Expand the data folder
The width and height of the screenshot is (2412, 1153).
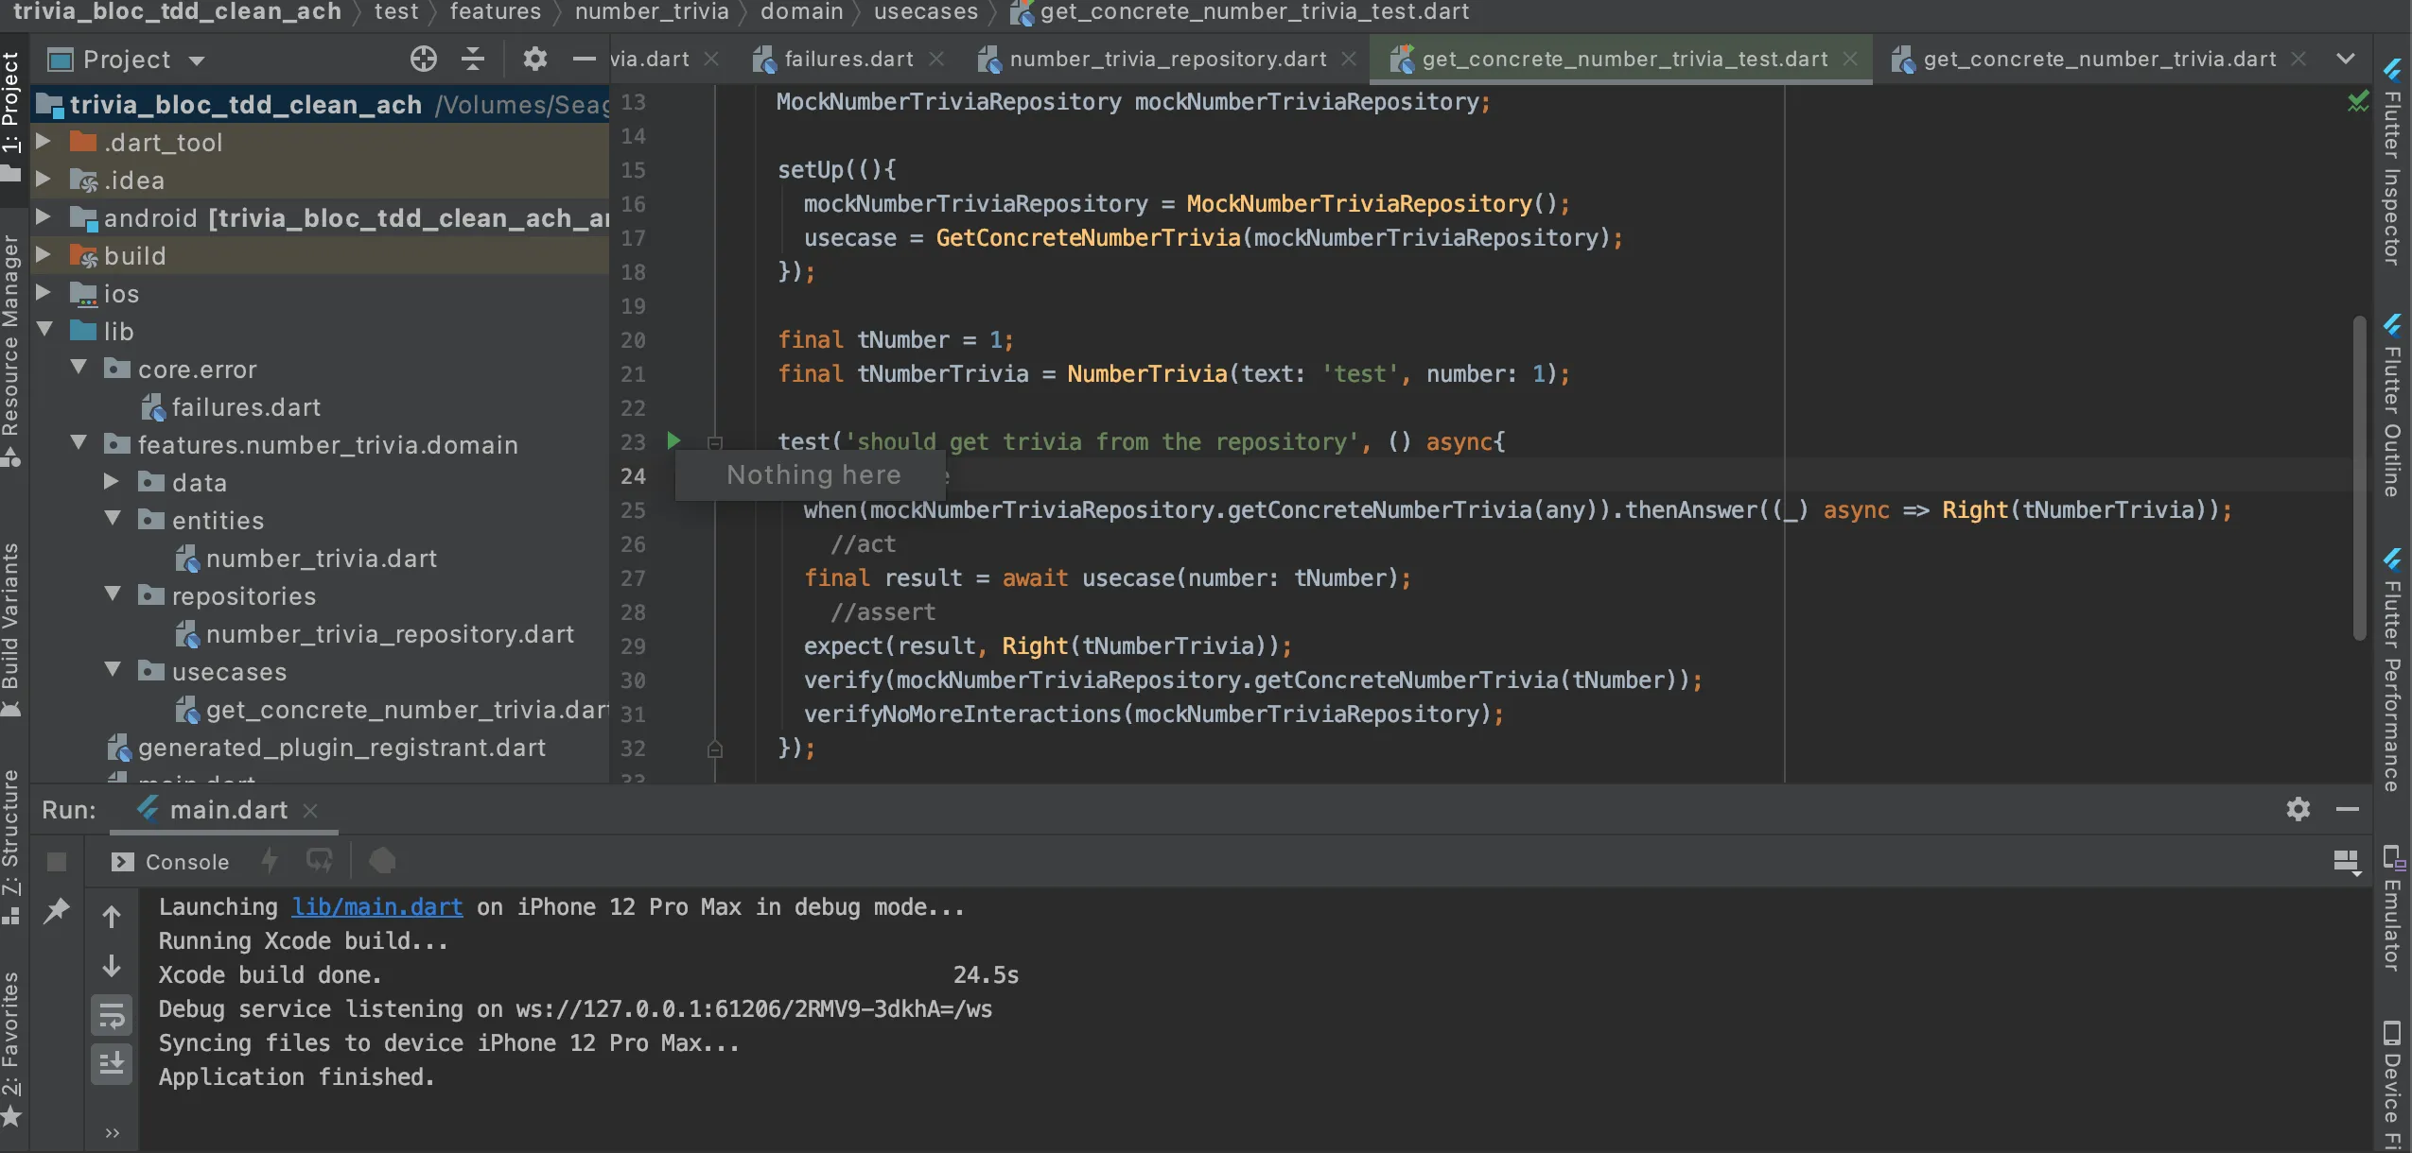tap(112, 482)
